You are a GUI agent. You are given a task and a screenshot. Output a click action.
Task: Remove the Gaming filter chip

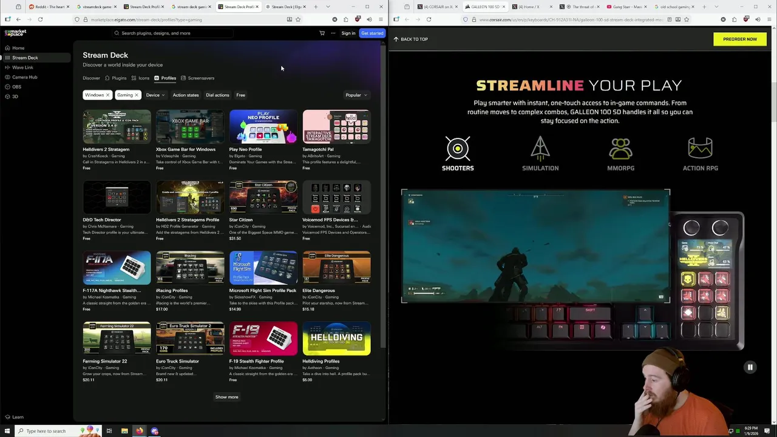click(137, 95)
